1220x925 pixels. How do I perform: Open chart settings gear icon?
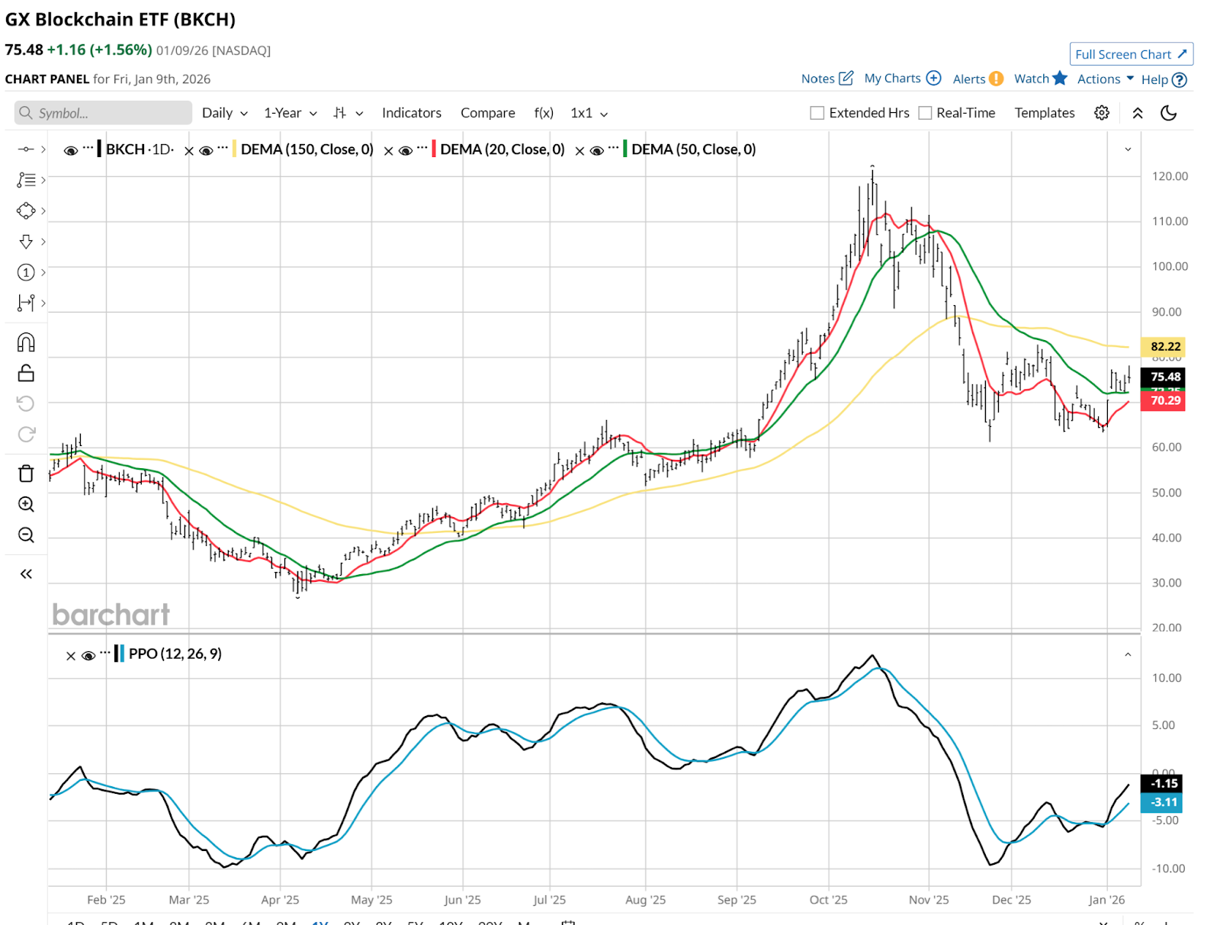1101,113
